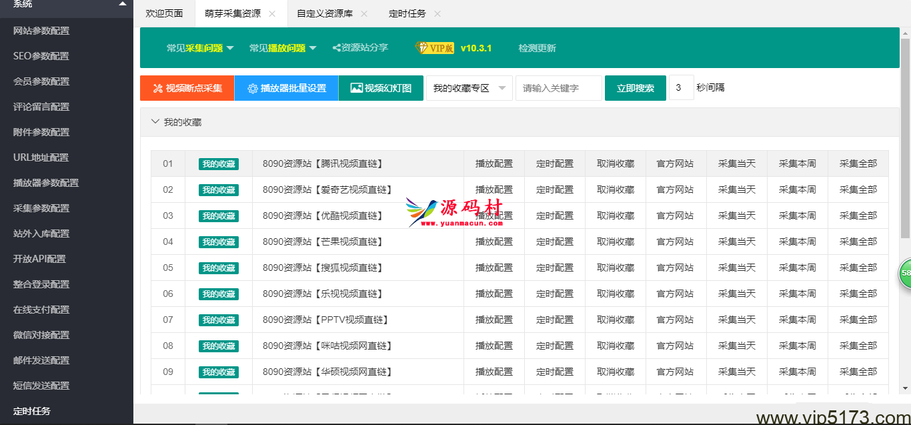The image size is (911, 425).
Task: Open 播放器批量设置 gear button
Action: [x=253, y=88]
